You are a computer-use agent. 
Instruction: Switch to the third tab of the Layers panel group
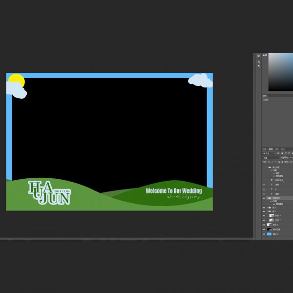point(276,149)
